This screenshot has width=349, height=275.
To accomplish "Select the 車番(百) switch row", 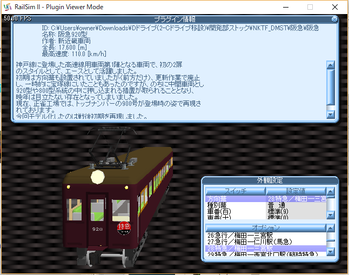I will (236, 211).
